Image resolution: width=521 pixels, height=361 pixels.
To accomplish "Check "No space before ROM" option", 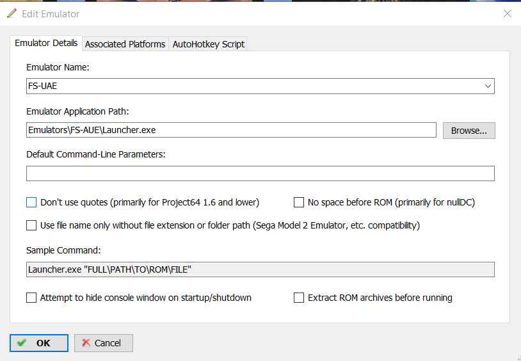I will point(299,202).
